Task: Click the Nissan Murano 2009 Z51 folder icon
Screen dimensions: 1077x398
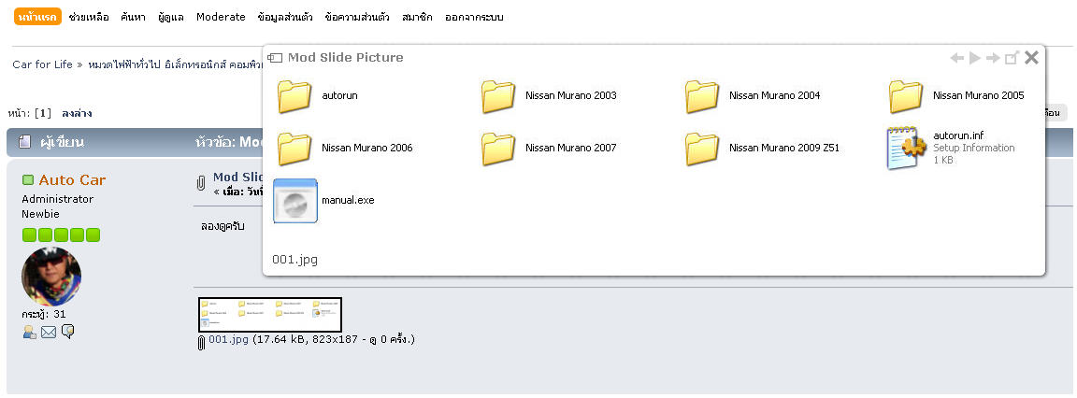Action: (x=703, y=149)
